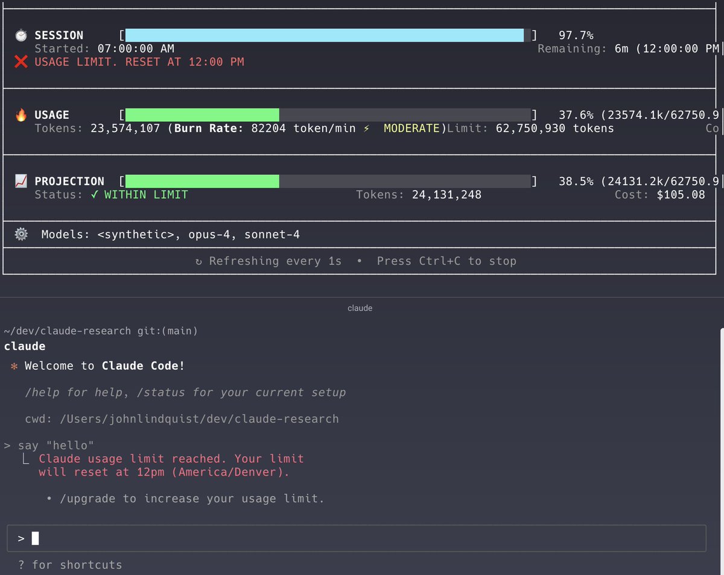The height and width of the screenshot is (575, 724).
Task: Click Refreshing every 1s text
Action: (x=275, y=261)
